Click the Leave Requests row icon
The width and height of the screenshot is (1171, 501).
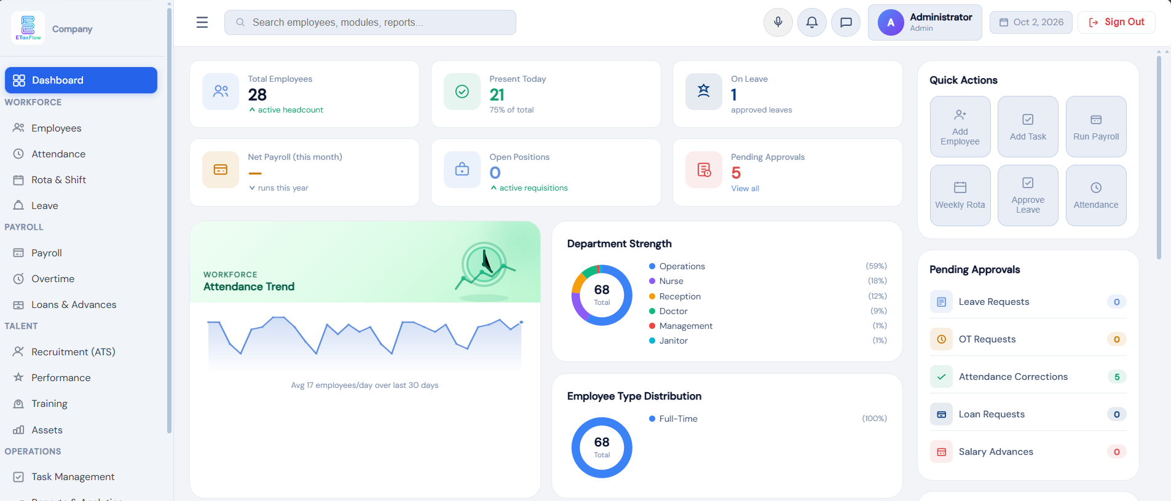(x=941, y=302)
